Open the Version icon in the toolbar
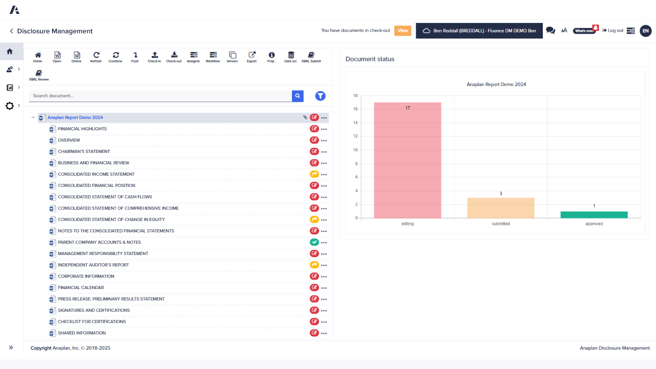 click(x=232, y=57)
